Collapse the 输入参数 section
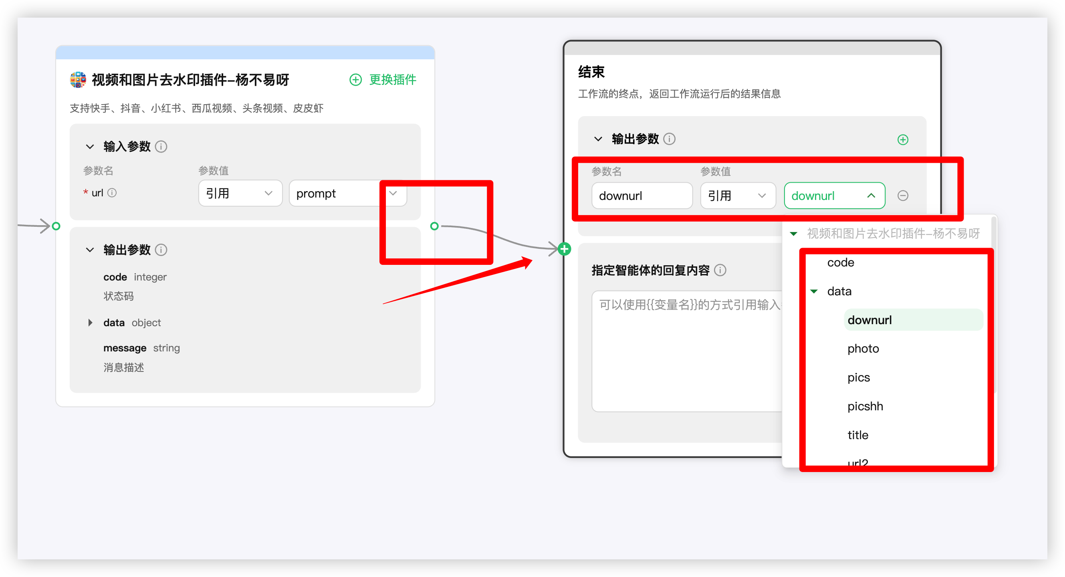The width and height of the screenshot is (1065, 577). (90, 146)
